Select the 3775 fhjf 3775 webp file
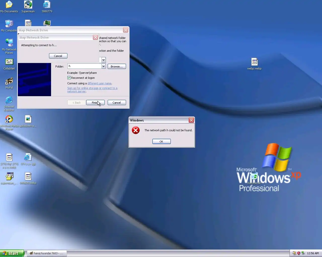This screenshot has width=322, height=257. (9, 161)
